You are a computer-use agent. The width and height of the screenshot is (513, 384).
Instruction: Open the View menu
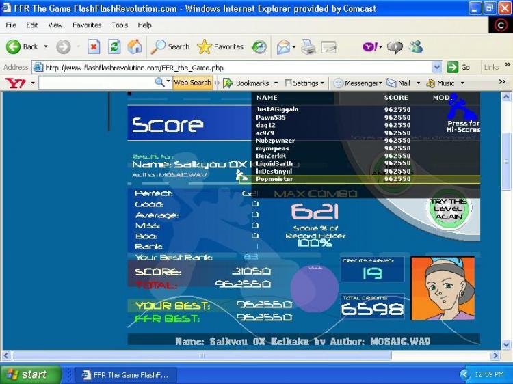[55, 25]
